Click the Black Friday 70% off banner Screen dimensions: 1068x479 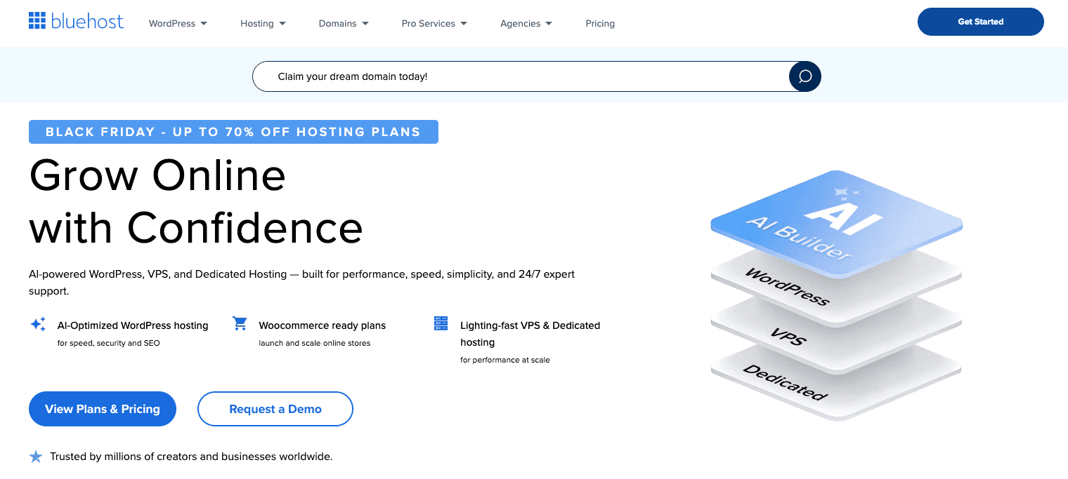pos(233,132)
